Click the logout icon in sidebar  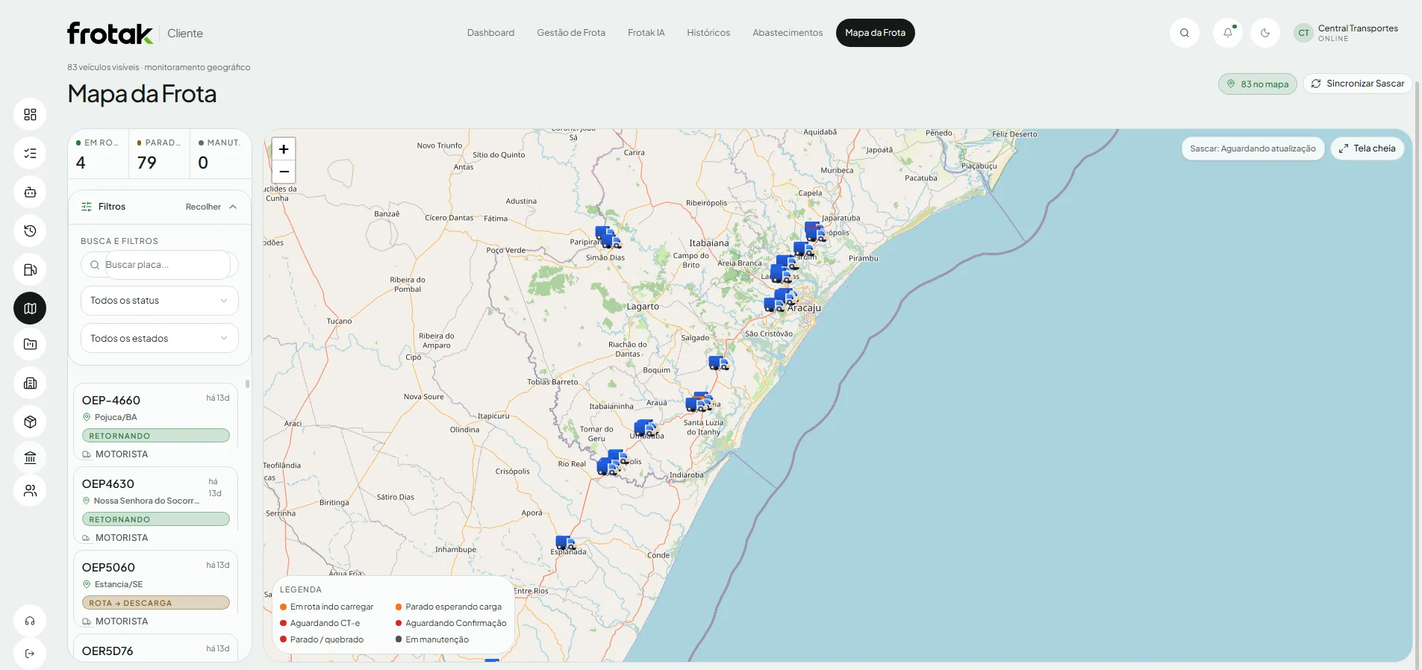point(30,654)
